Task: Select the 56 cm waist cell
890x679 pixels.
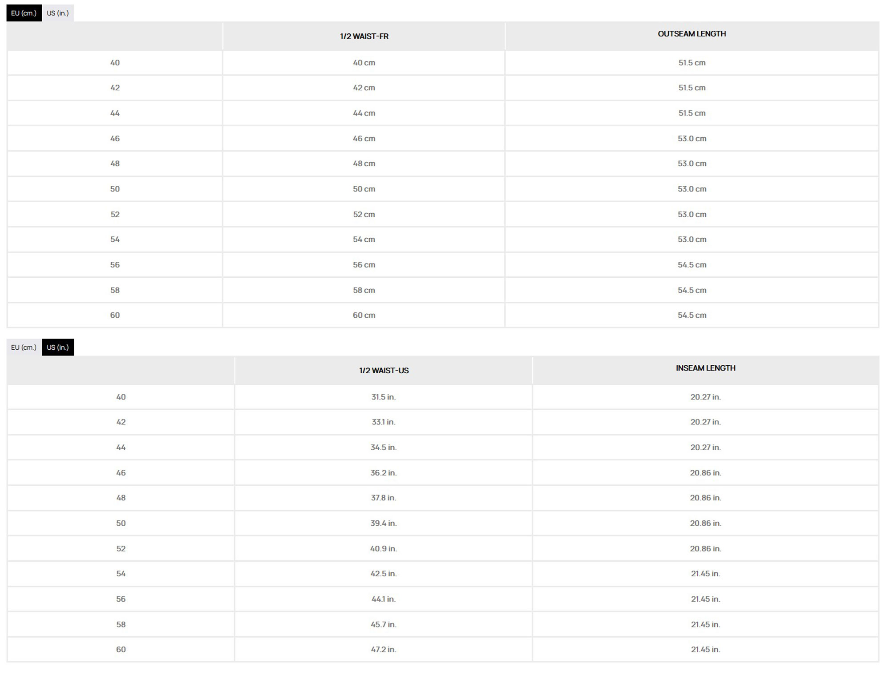Action: 364,265
